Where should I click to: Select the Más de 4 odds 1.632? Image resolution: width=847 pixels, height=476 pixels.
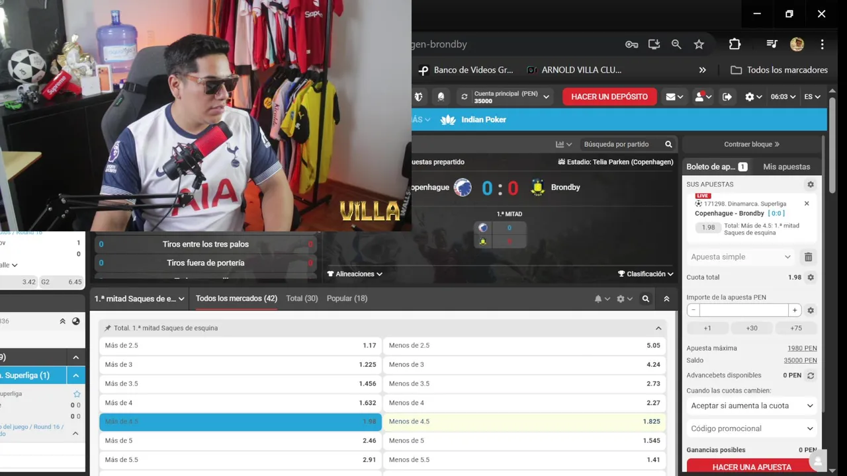[240, 403]
